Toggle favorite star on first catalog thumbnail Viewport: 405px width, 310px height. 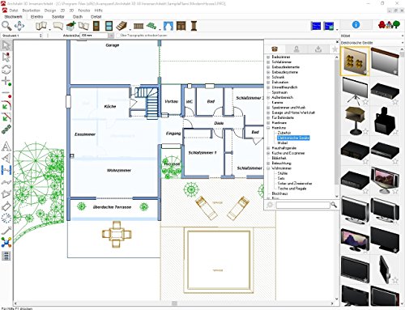(x=365, y=72)
